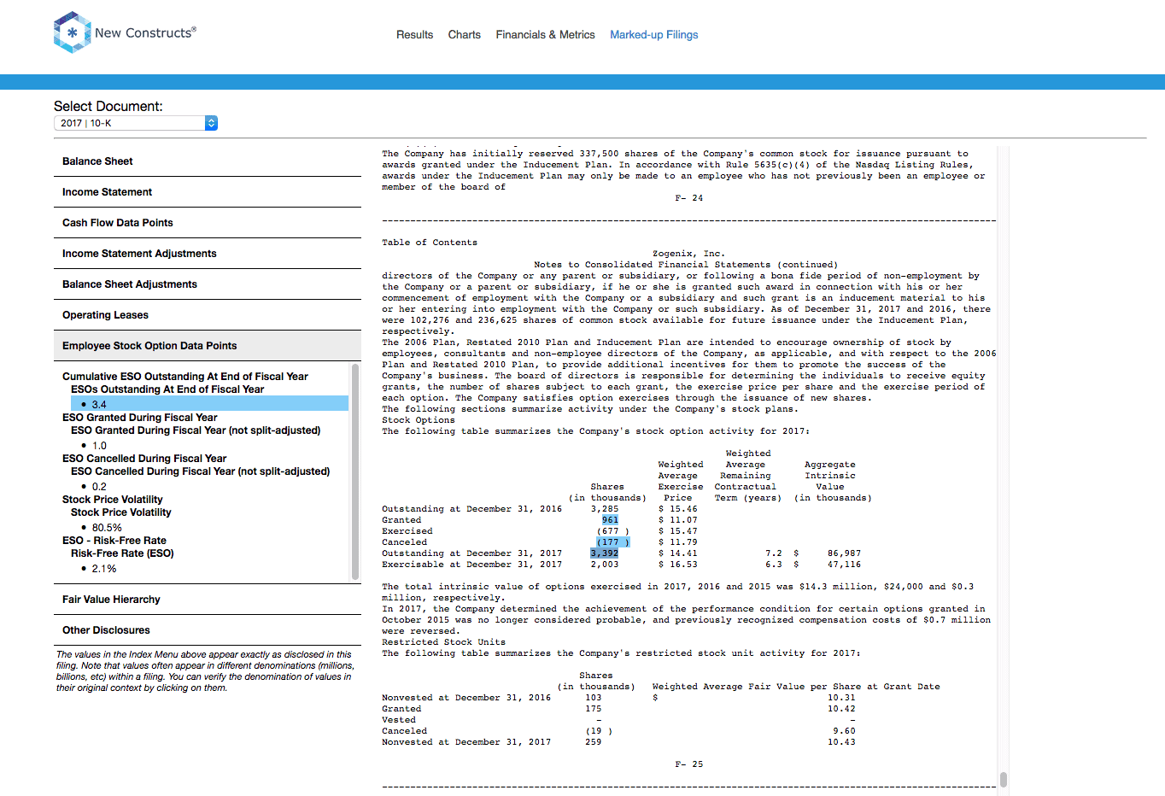Click the highlighted 3,392 outstanding shares value
The image size is (1165, 796).
pos(605,553)
